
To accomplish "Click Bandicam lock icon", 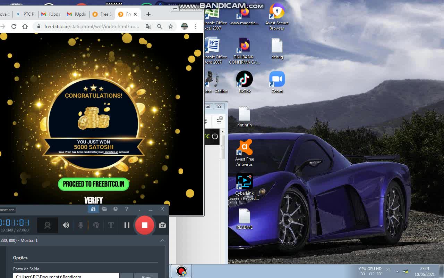I will (x=93, y=209).
